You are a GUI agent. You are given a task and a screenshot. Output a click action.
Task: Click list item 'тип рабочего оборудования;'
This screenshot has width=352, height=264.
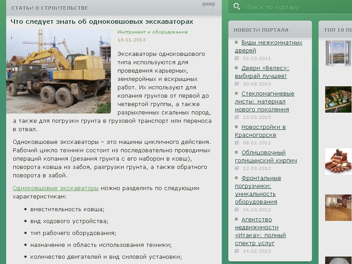tap(73, 233)
